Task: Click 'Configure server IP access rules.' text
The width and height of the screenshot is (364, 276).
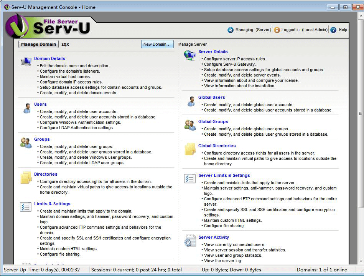Action: click(x=235, y=59)
